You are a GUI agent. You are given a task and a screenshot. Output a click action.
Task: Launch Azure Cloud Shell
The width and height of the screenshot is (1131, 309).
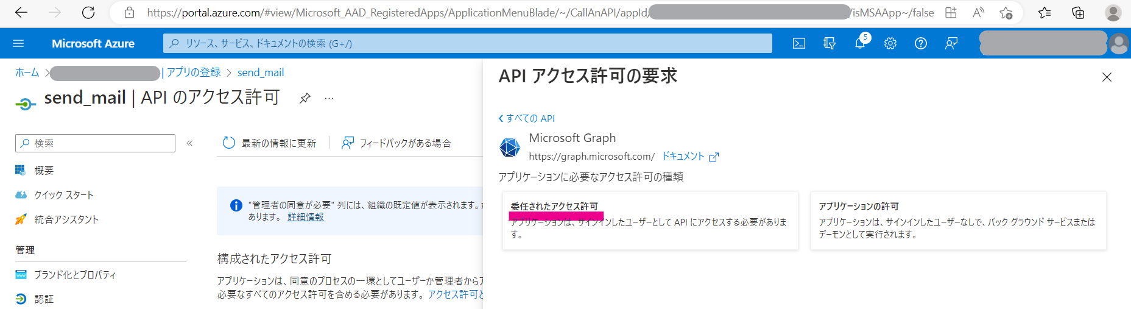tap(799, 43)
